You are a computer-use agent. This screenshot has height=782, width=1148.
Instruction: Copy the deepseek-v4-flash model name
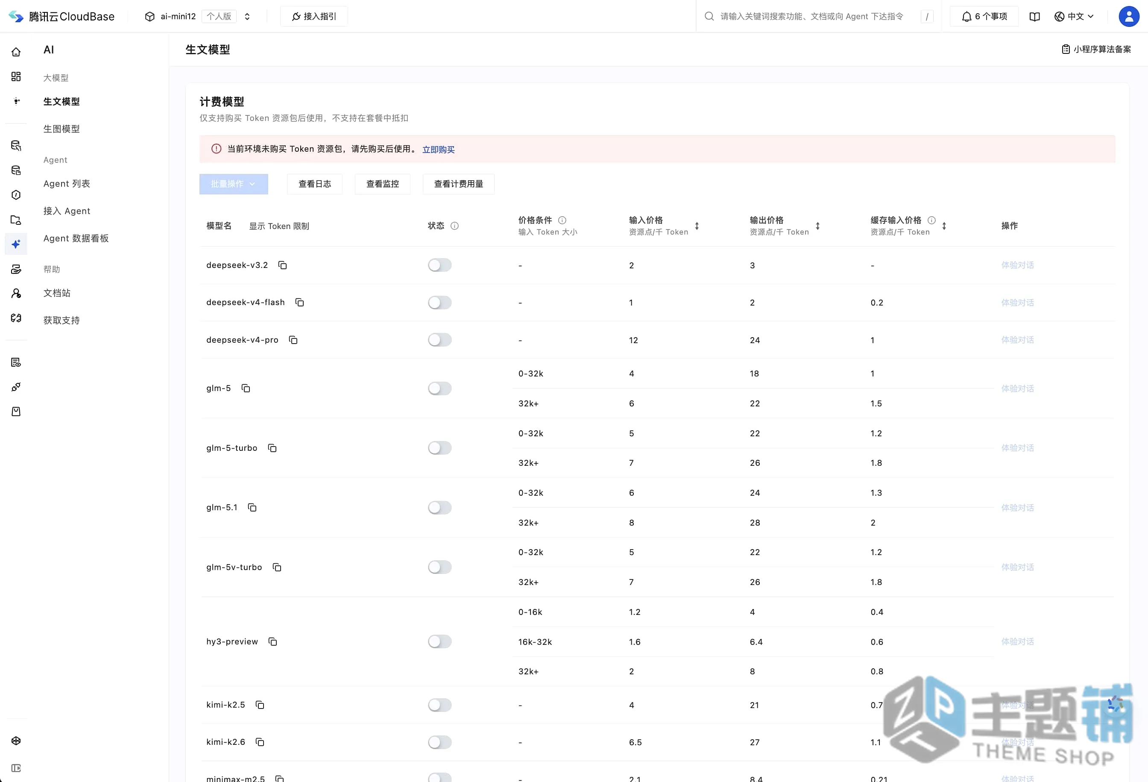(x=299, y=303)
